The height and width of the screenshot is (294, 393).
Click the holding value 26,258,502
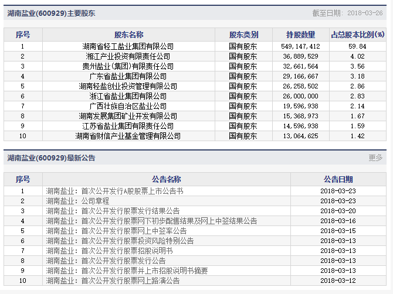click(x=300, y=86)
